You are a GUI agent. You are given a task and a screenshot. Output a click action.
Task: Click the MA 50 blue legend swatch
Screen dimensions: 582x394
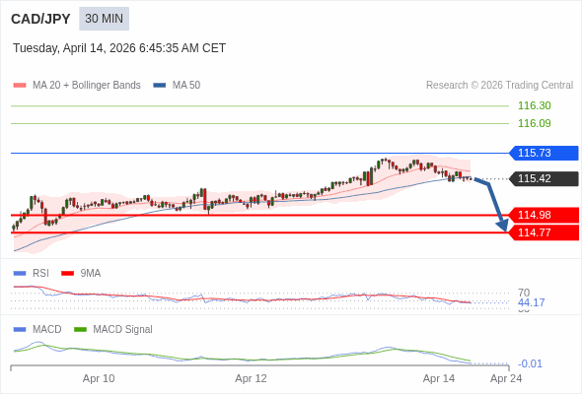[x=160, y=86]
